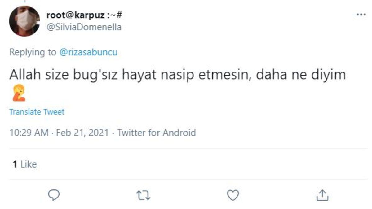Click the Twitter for Android source label
This screenshot has height=209, width=372.
pyautogui.click(x=156, y=133)
